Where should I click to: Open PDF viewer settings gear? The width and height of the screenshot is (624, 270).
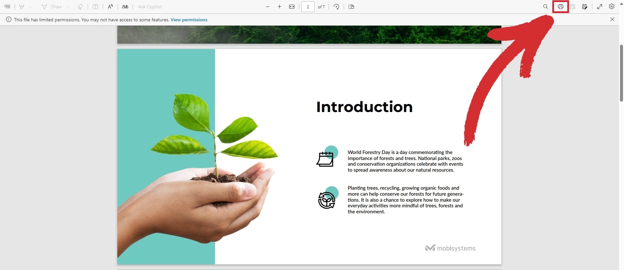[x=612, y=7]
